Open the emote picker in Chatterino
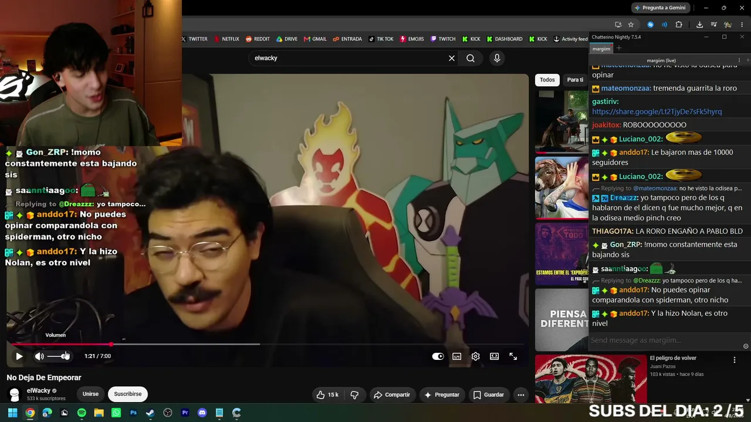The width and height of the screenshot is (751, 422). 746,346
